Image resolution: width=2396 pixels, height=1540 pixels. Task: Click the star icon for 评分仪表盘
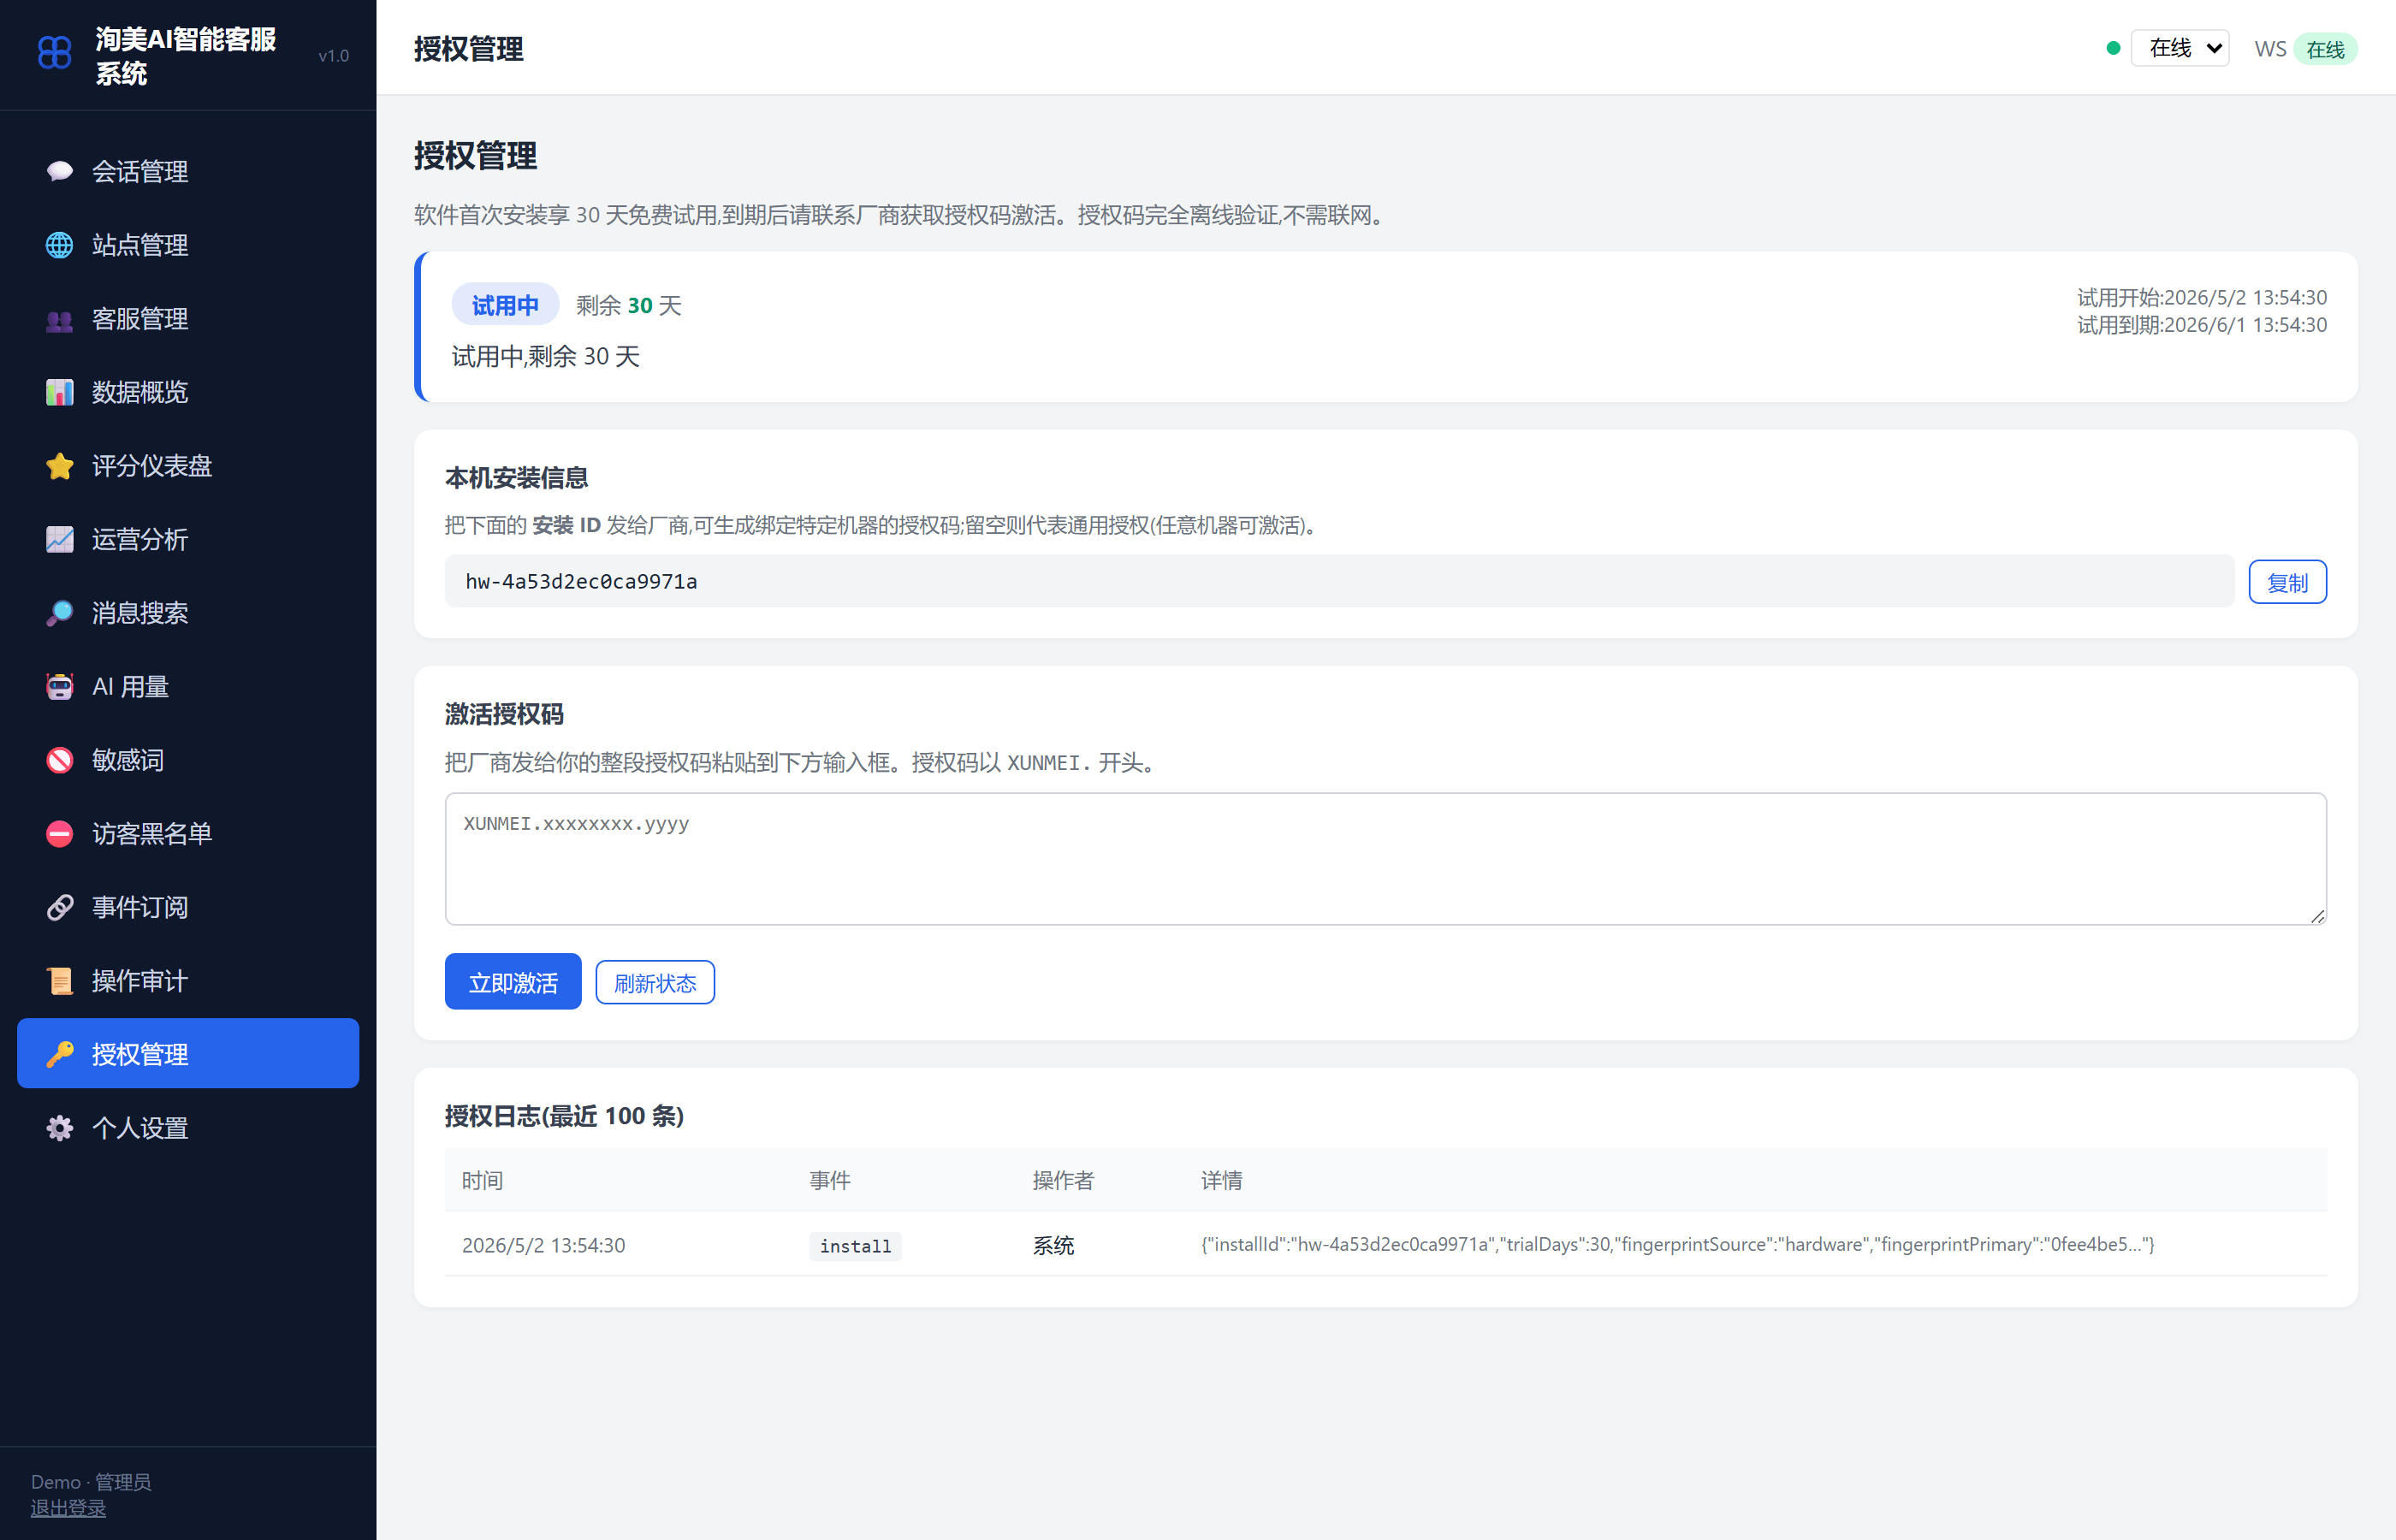(59, 466)
